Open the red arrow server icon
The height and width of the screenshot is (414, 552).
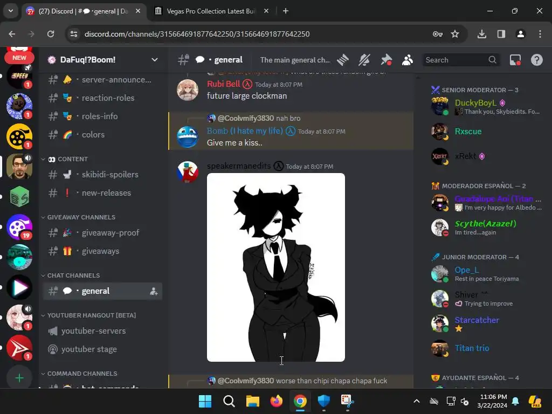pyautogui.click(x=19, y=348)
